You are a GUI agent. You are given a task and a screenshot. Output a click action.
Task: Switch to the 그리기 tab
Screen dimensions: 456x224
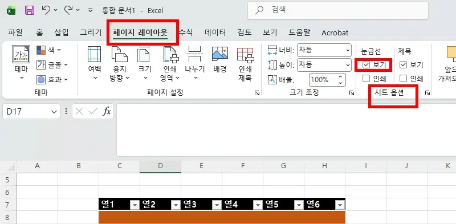click(91, 32)
